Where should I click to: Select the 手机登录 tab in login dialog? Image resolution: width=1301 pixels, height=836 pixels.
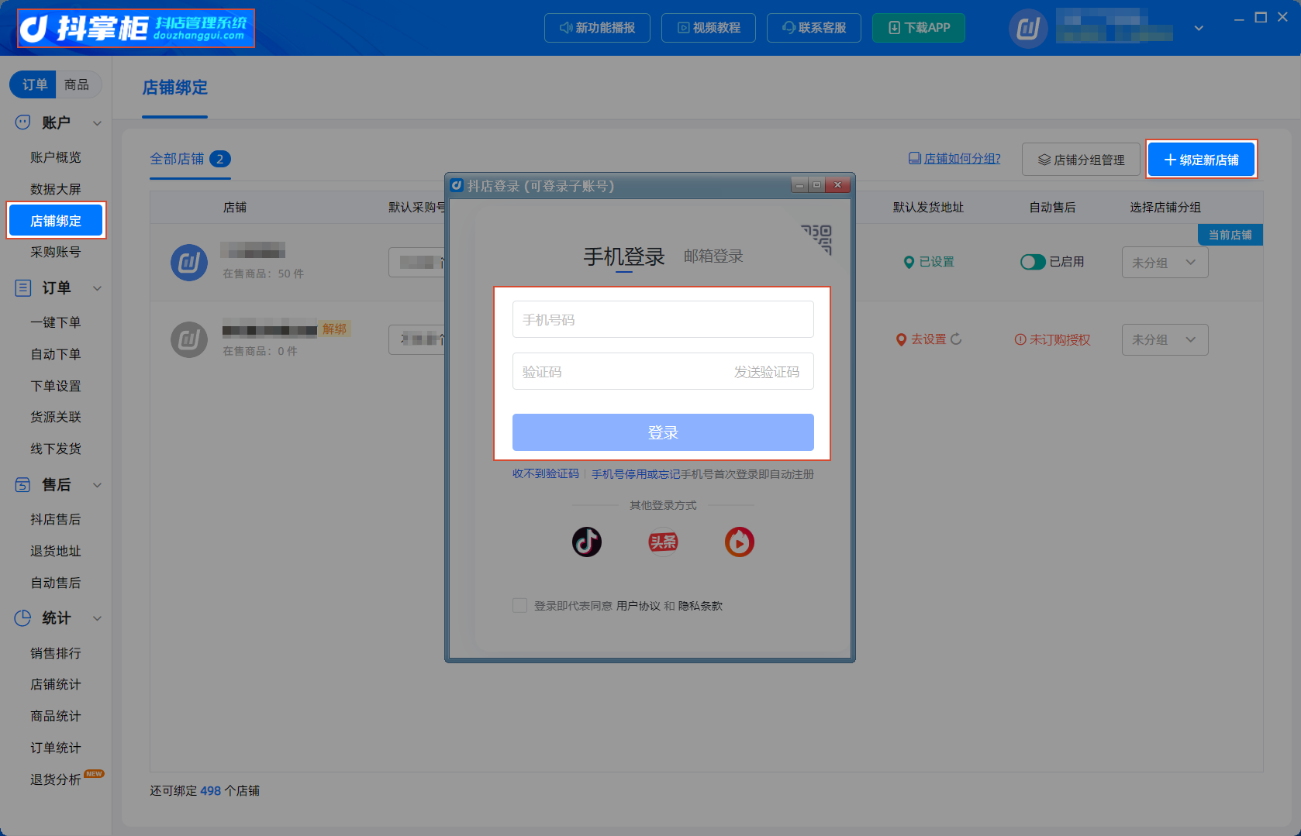point(624,256)
